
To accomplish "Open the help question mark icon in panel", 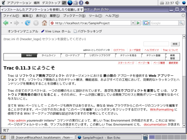I will click(81, 3).
